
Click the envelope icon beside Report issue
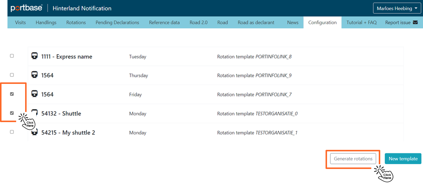click(415, 22)
